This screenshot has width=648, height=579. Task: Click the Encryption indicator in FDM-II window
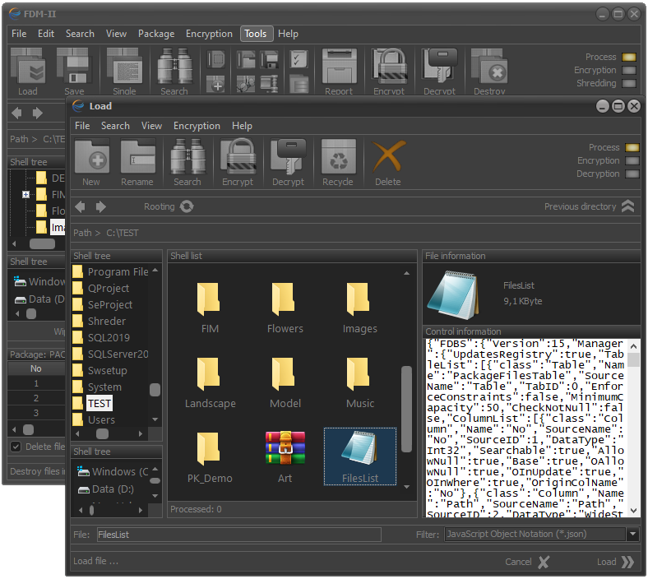(628, 70)
